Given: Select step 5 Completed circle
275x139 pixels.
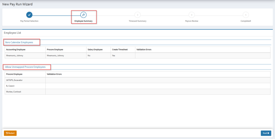Looking at the screenshot, I should coord(245,15).
